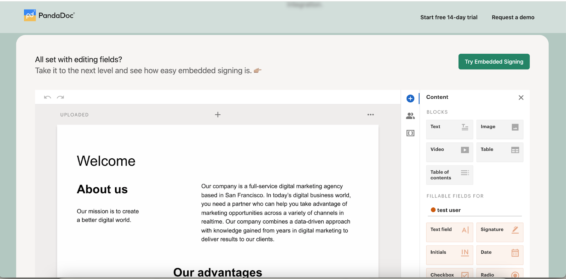
Task: Choose the Radio field
Action: 500,274
